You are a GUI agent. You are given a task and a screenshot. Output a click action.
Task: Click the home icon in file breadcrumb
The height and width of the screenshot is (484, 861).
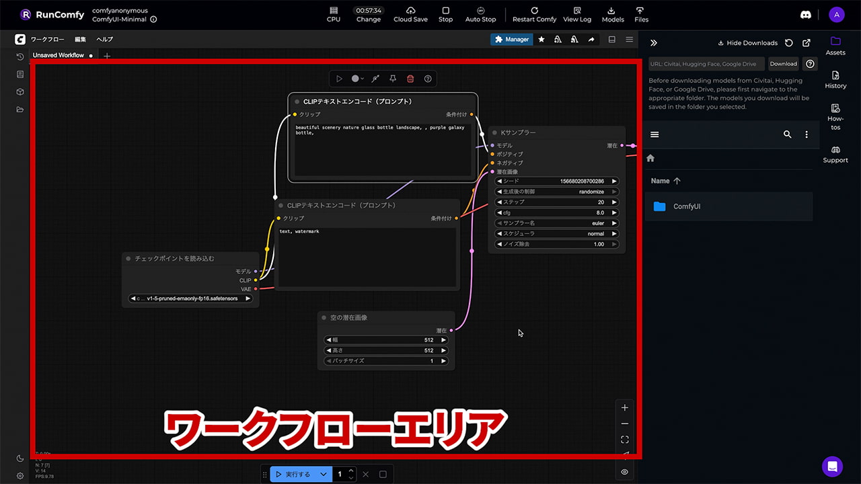click(650, 159)
